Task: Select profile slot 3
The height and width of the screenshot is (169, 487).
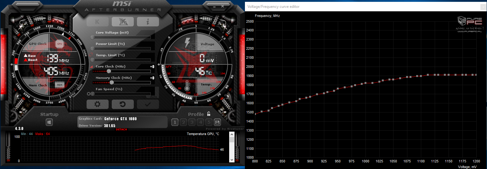Action: click(x=192, y=122)
